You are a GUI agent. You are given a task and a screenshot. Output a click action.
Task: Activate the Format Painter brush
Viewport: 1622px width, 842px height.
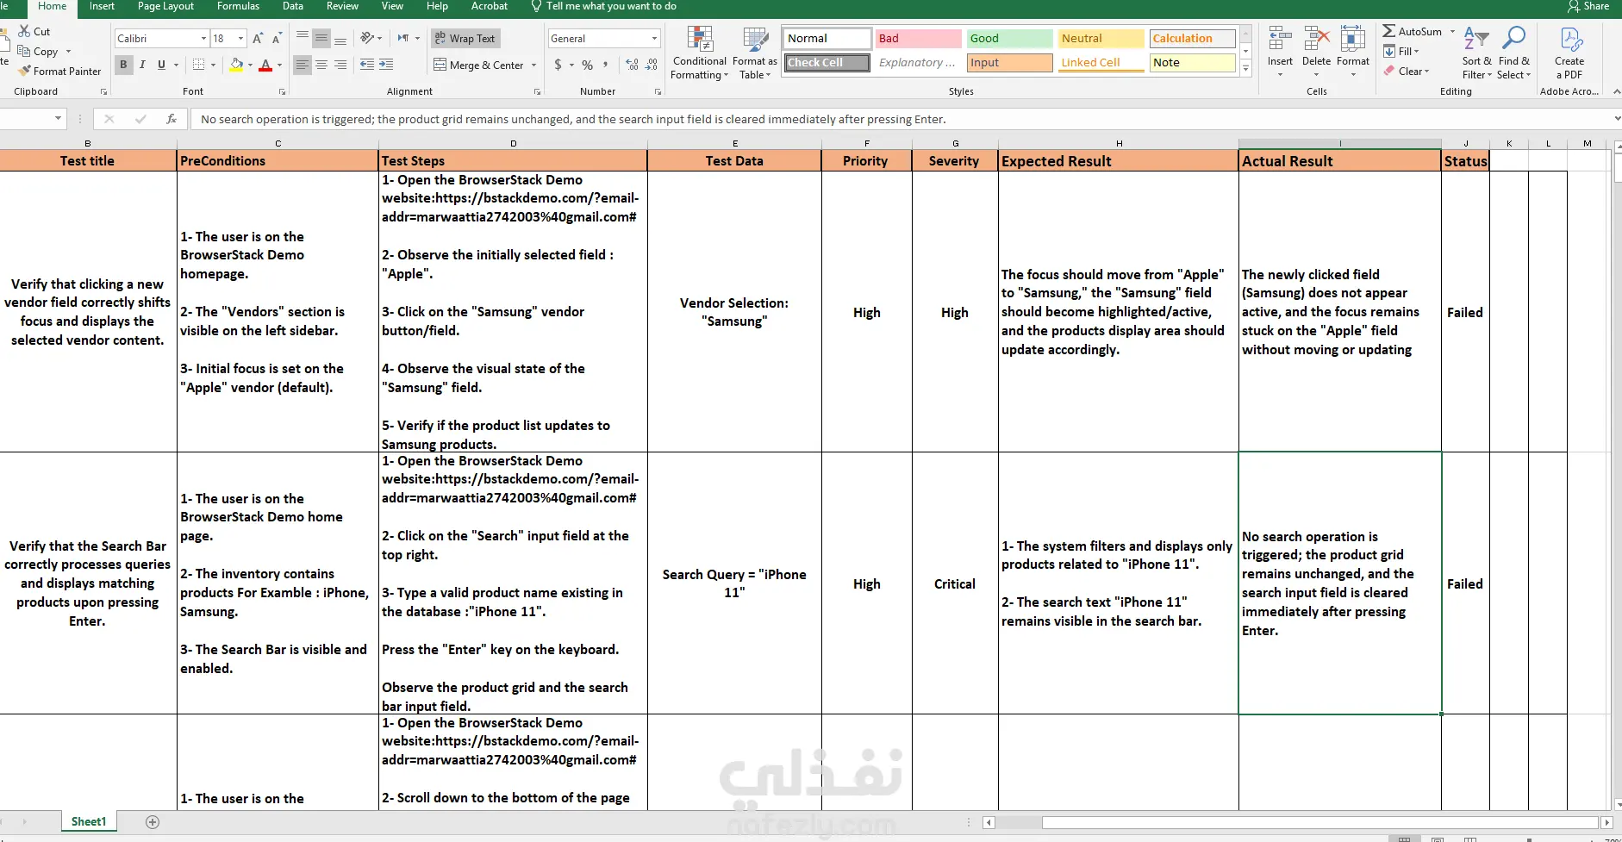click(x=24, y=71)
